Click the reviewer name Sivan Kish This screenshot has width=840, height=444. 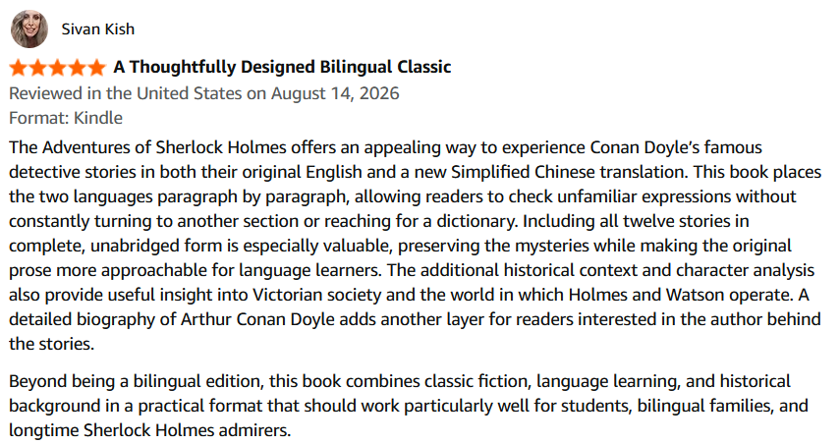tap(98, 28)
